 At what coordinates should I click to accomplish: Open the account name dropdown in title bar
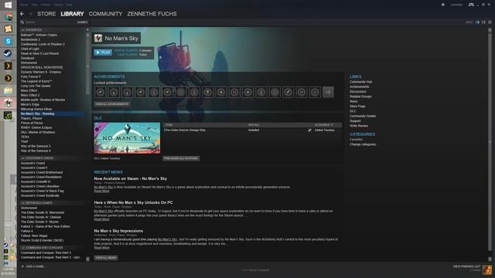point(456,5)
